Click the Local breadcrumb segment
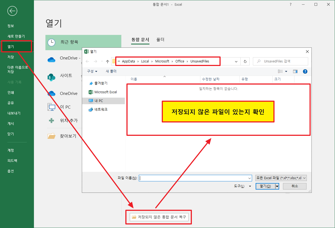The width and height of the screenshot is (335, 228). [145, 61]
